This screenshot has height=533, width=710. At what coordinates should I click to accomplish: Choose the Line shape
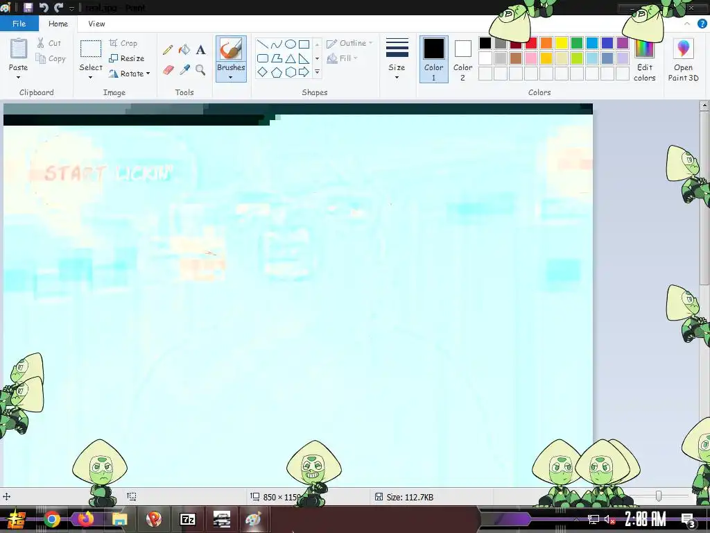[x=263, y=44]
